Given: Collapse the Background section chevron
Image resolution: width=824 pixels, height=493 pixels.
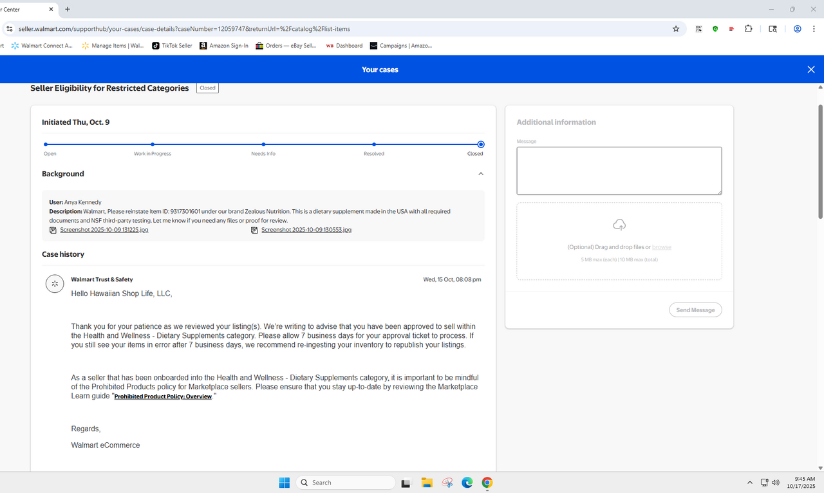Looking at the screenshot, I should pyautogui.click(x=481, y=174).
